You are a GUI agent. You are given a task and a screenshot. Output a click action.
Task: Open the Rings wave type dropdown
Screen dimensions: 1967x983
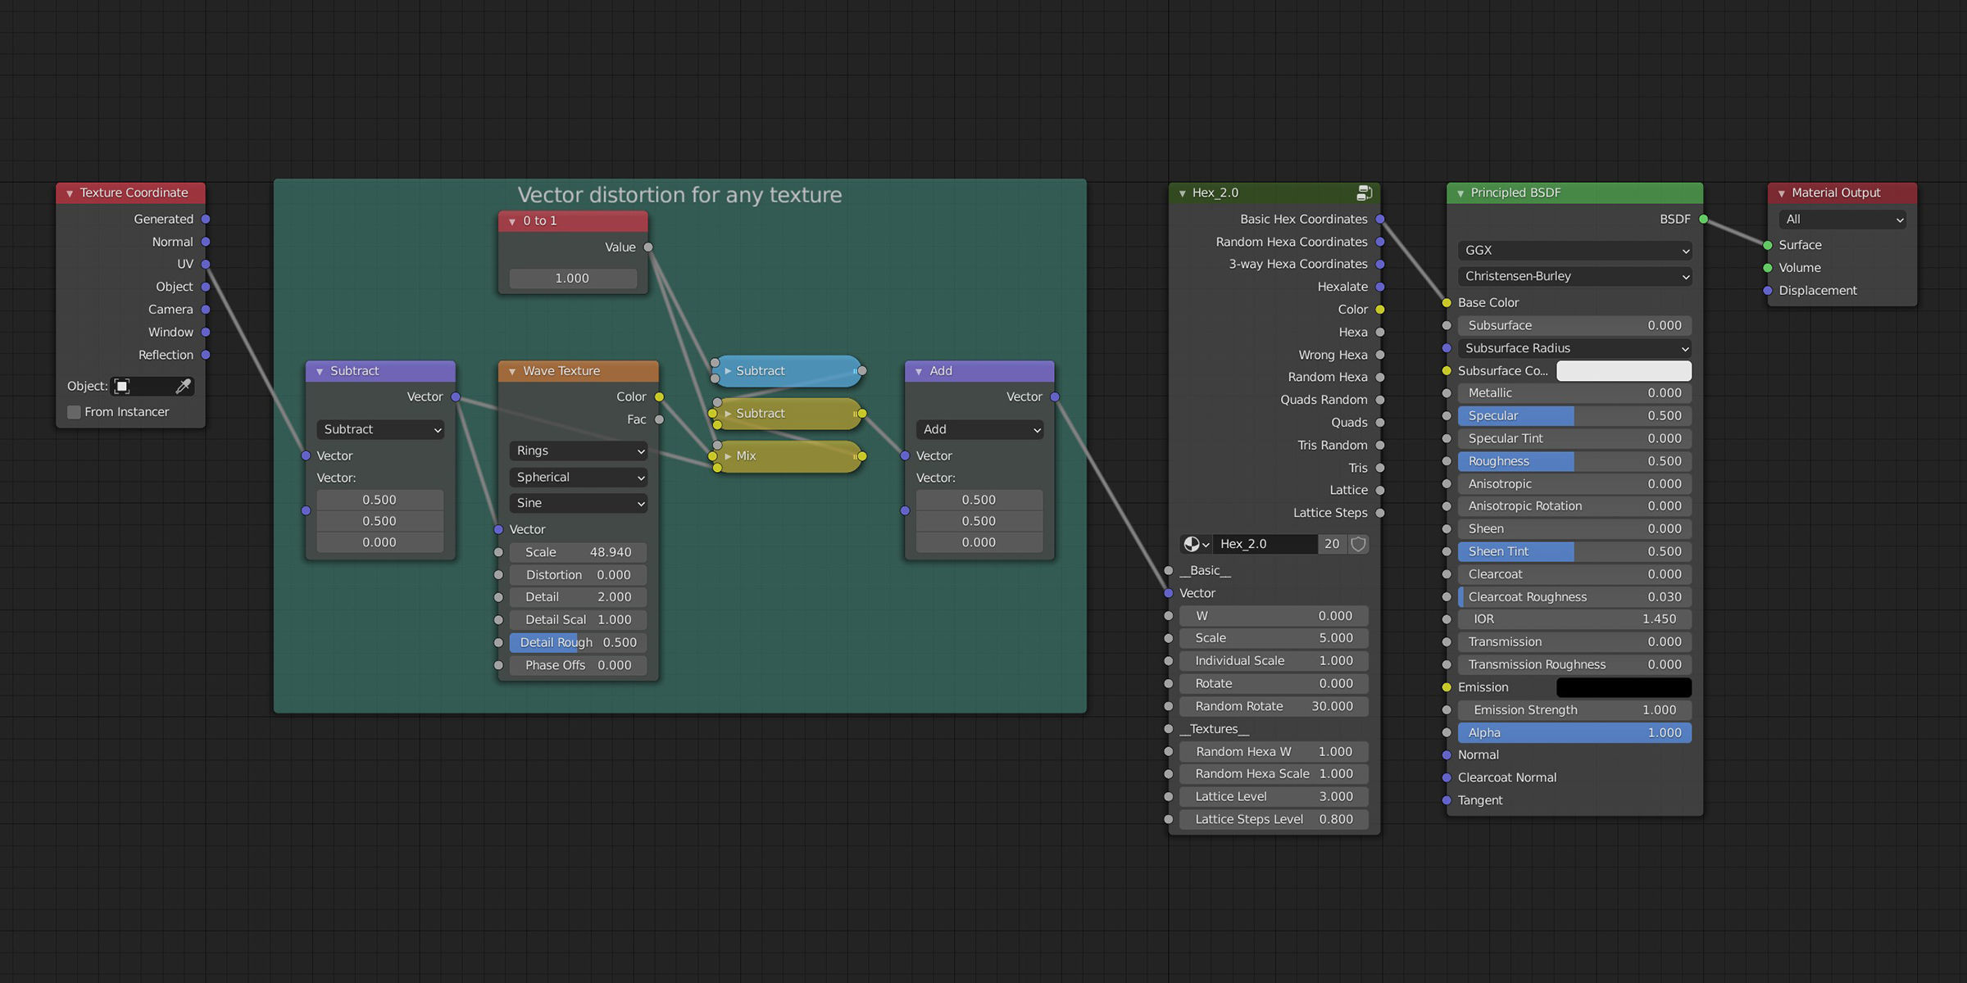tap(579, 451)
